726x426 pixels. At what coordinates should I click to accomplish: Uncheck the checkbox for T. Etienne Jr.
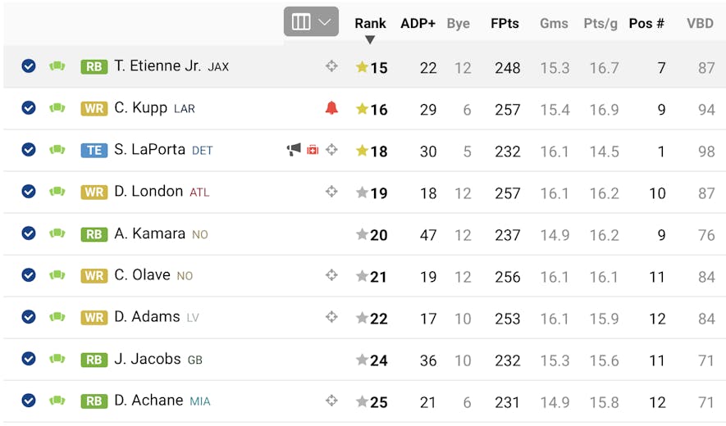29,66
